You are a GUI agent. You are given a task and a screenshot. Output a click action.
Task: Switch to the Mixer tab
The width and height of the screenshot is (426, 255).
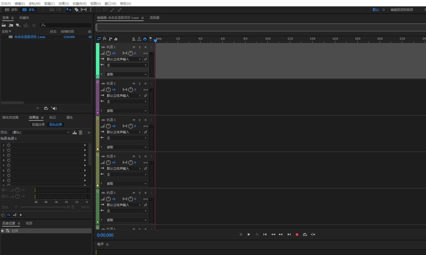154,18
